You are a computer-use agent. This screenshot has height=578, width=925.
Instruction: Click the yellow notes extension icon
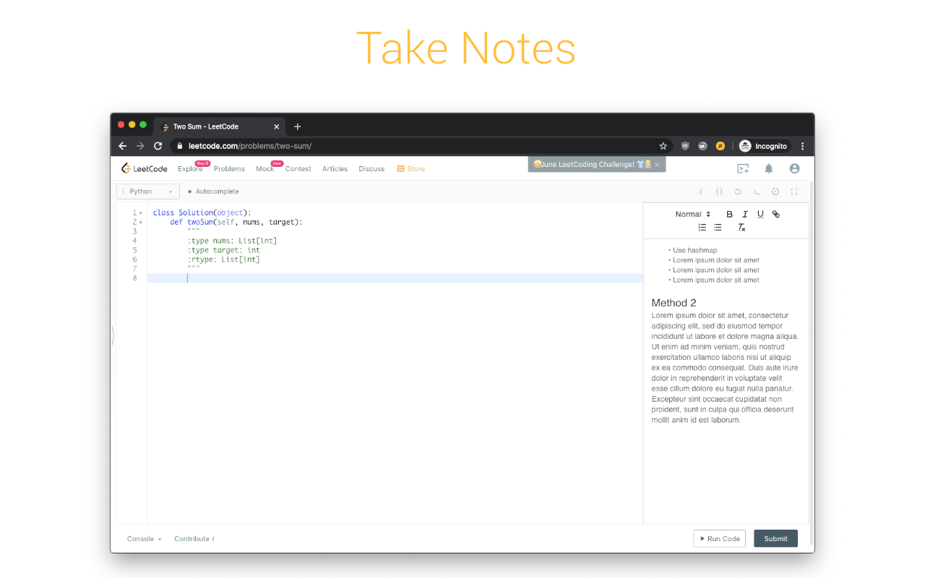click(x=720, y=146)
